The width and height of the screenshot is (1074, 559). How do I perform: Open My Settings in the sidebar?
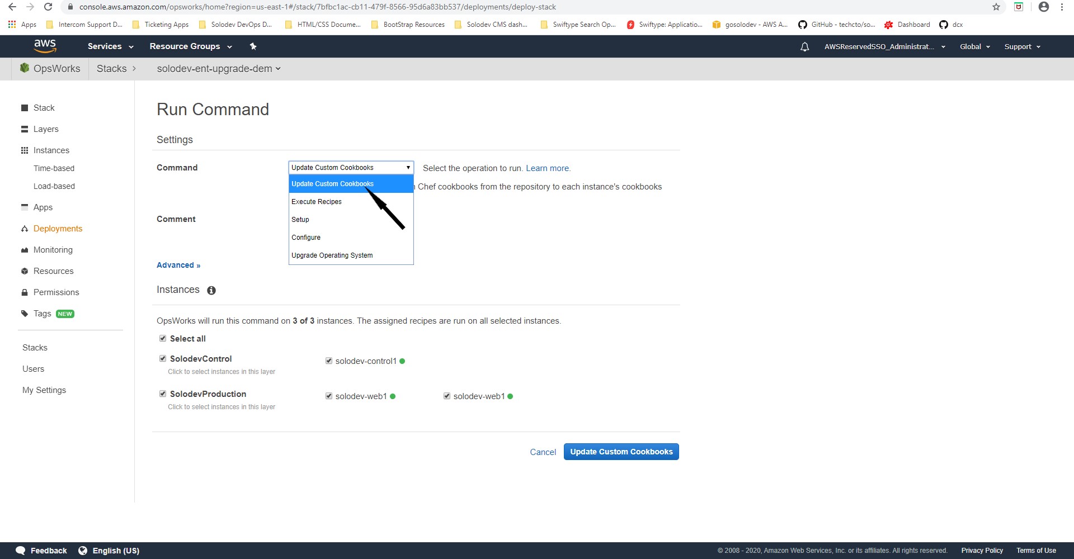click(44, 390)
